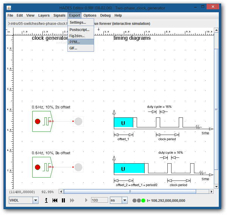Viewport: 227px width, 215px height.
Task: Pause the running simulation
Action: (x=63, y=200)
